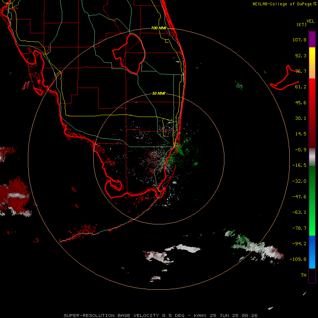318x318 pixels.
Task: Select the -78.7 velocity scale value
Action: pos(299,228)
